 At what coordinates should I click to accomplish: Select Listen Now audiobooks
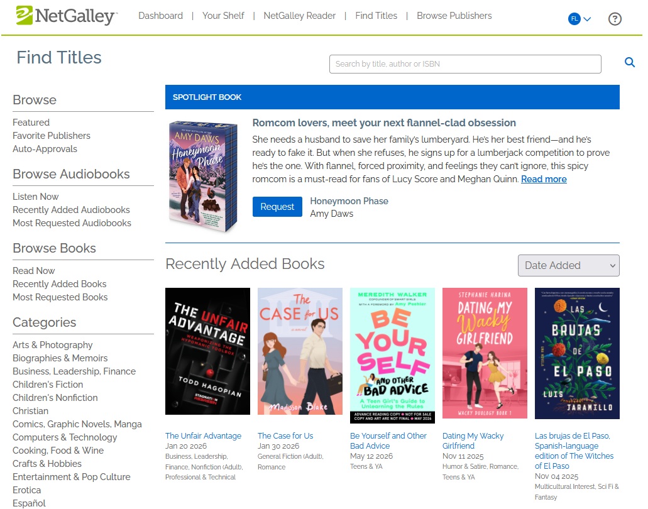[x=36, y=197]
